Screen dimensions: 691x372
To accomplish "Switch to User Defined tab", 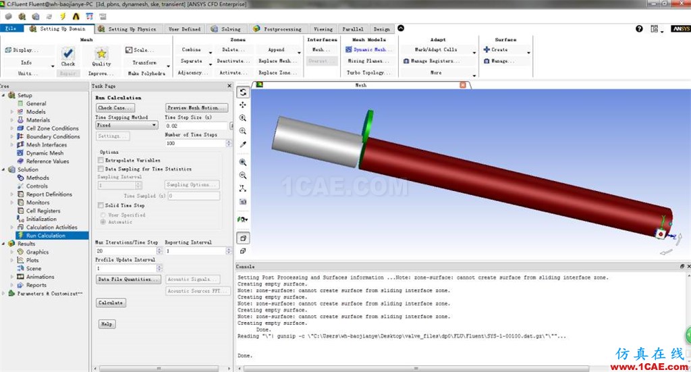I will click(184, 29).
